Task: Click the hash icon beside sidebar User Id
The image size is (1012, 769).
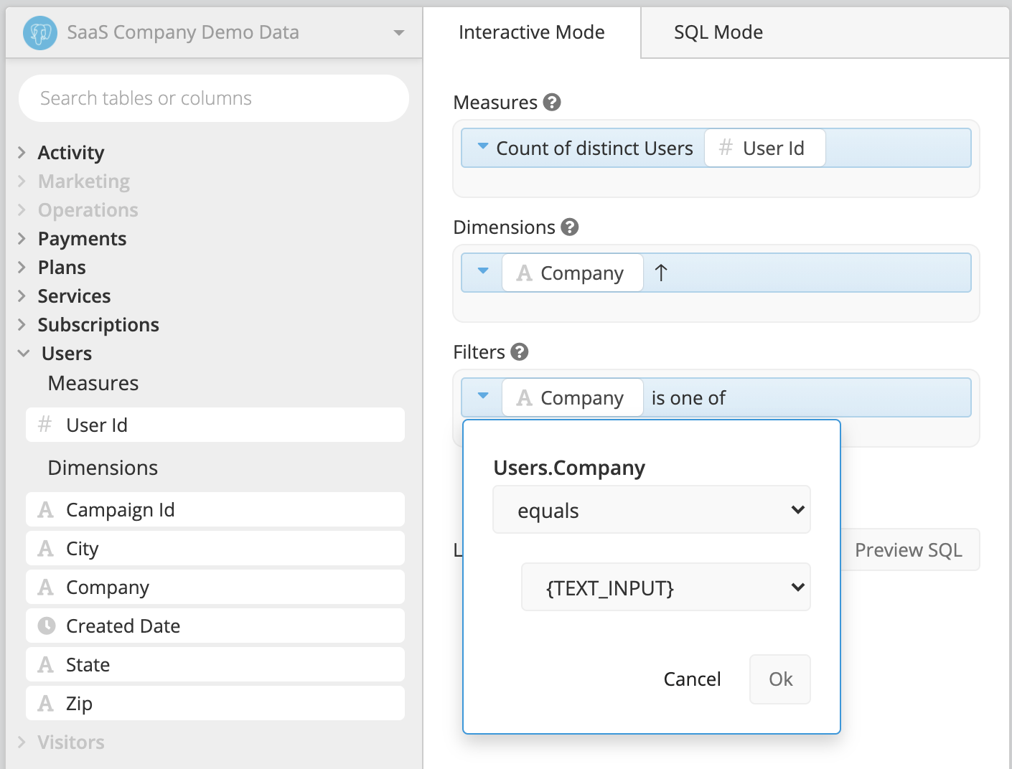Action: (x=45, y=424)
